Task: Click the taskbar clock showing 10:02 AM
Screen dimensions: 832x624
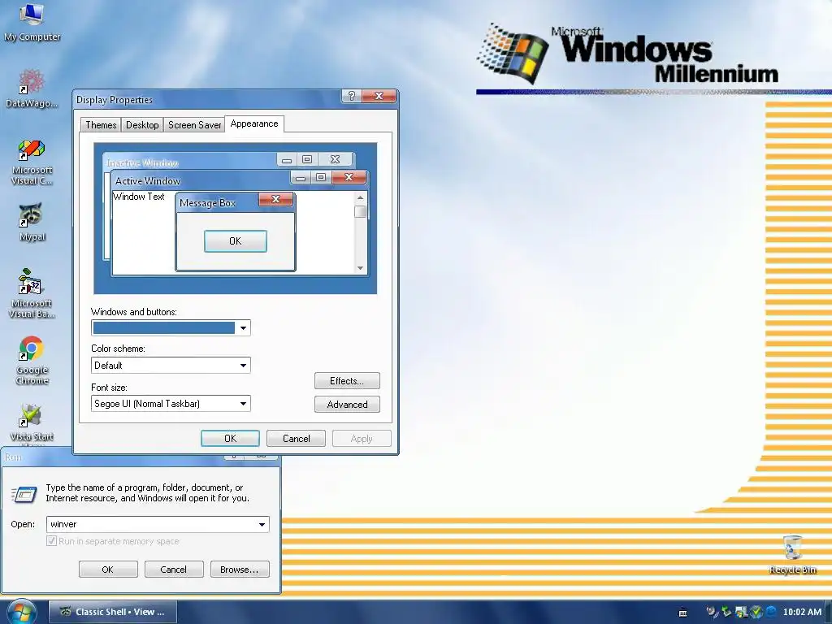Action: (802, 612)
